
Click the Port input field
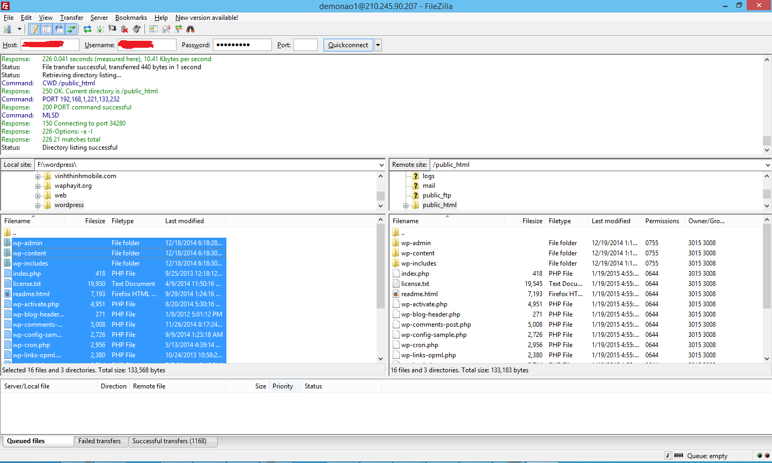[x=305, y=45]
